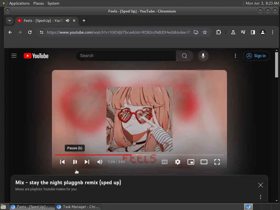Mute the video player volume

click(100, 162)
